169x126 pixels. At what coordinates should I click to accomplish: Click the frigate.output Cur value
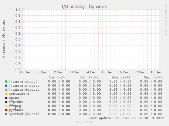tap(59, 82)
